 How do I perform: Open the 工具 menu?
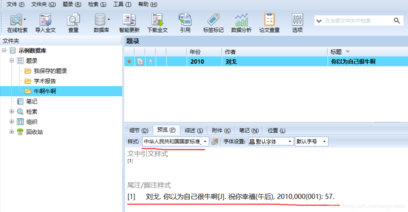122,4
